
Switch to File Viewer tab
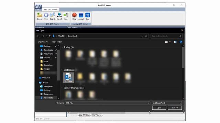(x=97, y=115)
